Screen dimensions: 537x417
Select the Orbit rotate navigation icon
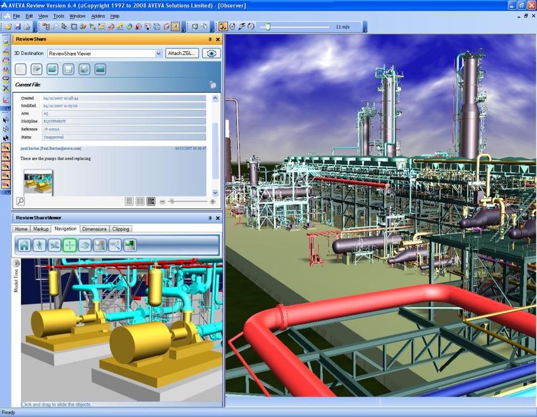(85, 245)
